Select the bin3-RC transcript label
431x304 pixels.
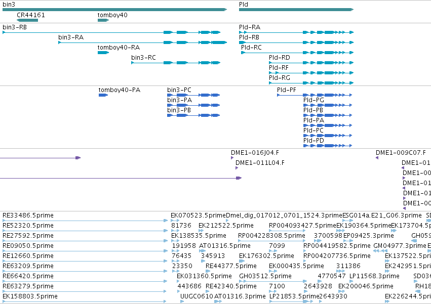point(143,58)
